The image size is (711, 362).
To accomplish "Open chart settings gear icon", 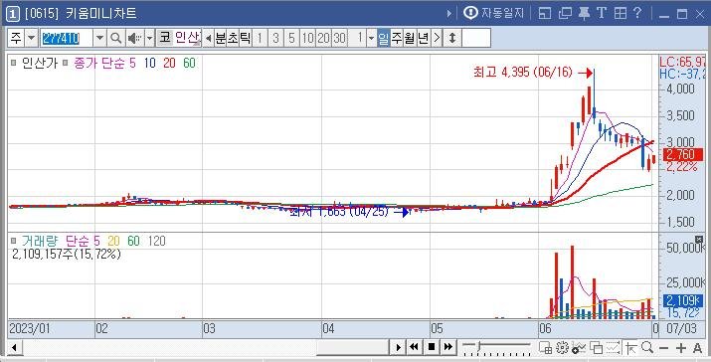I will (562, 347).
